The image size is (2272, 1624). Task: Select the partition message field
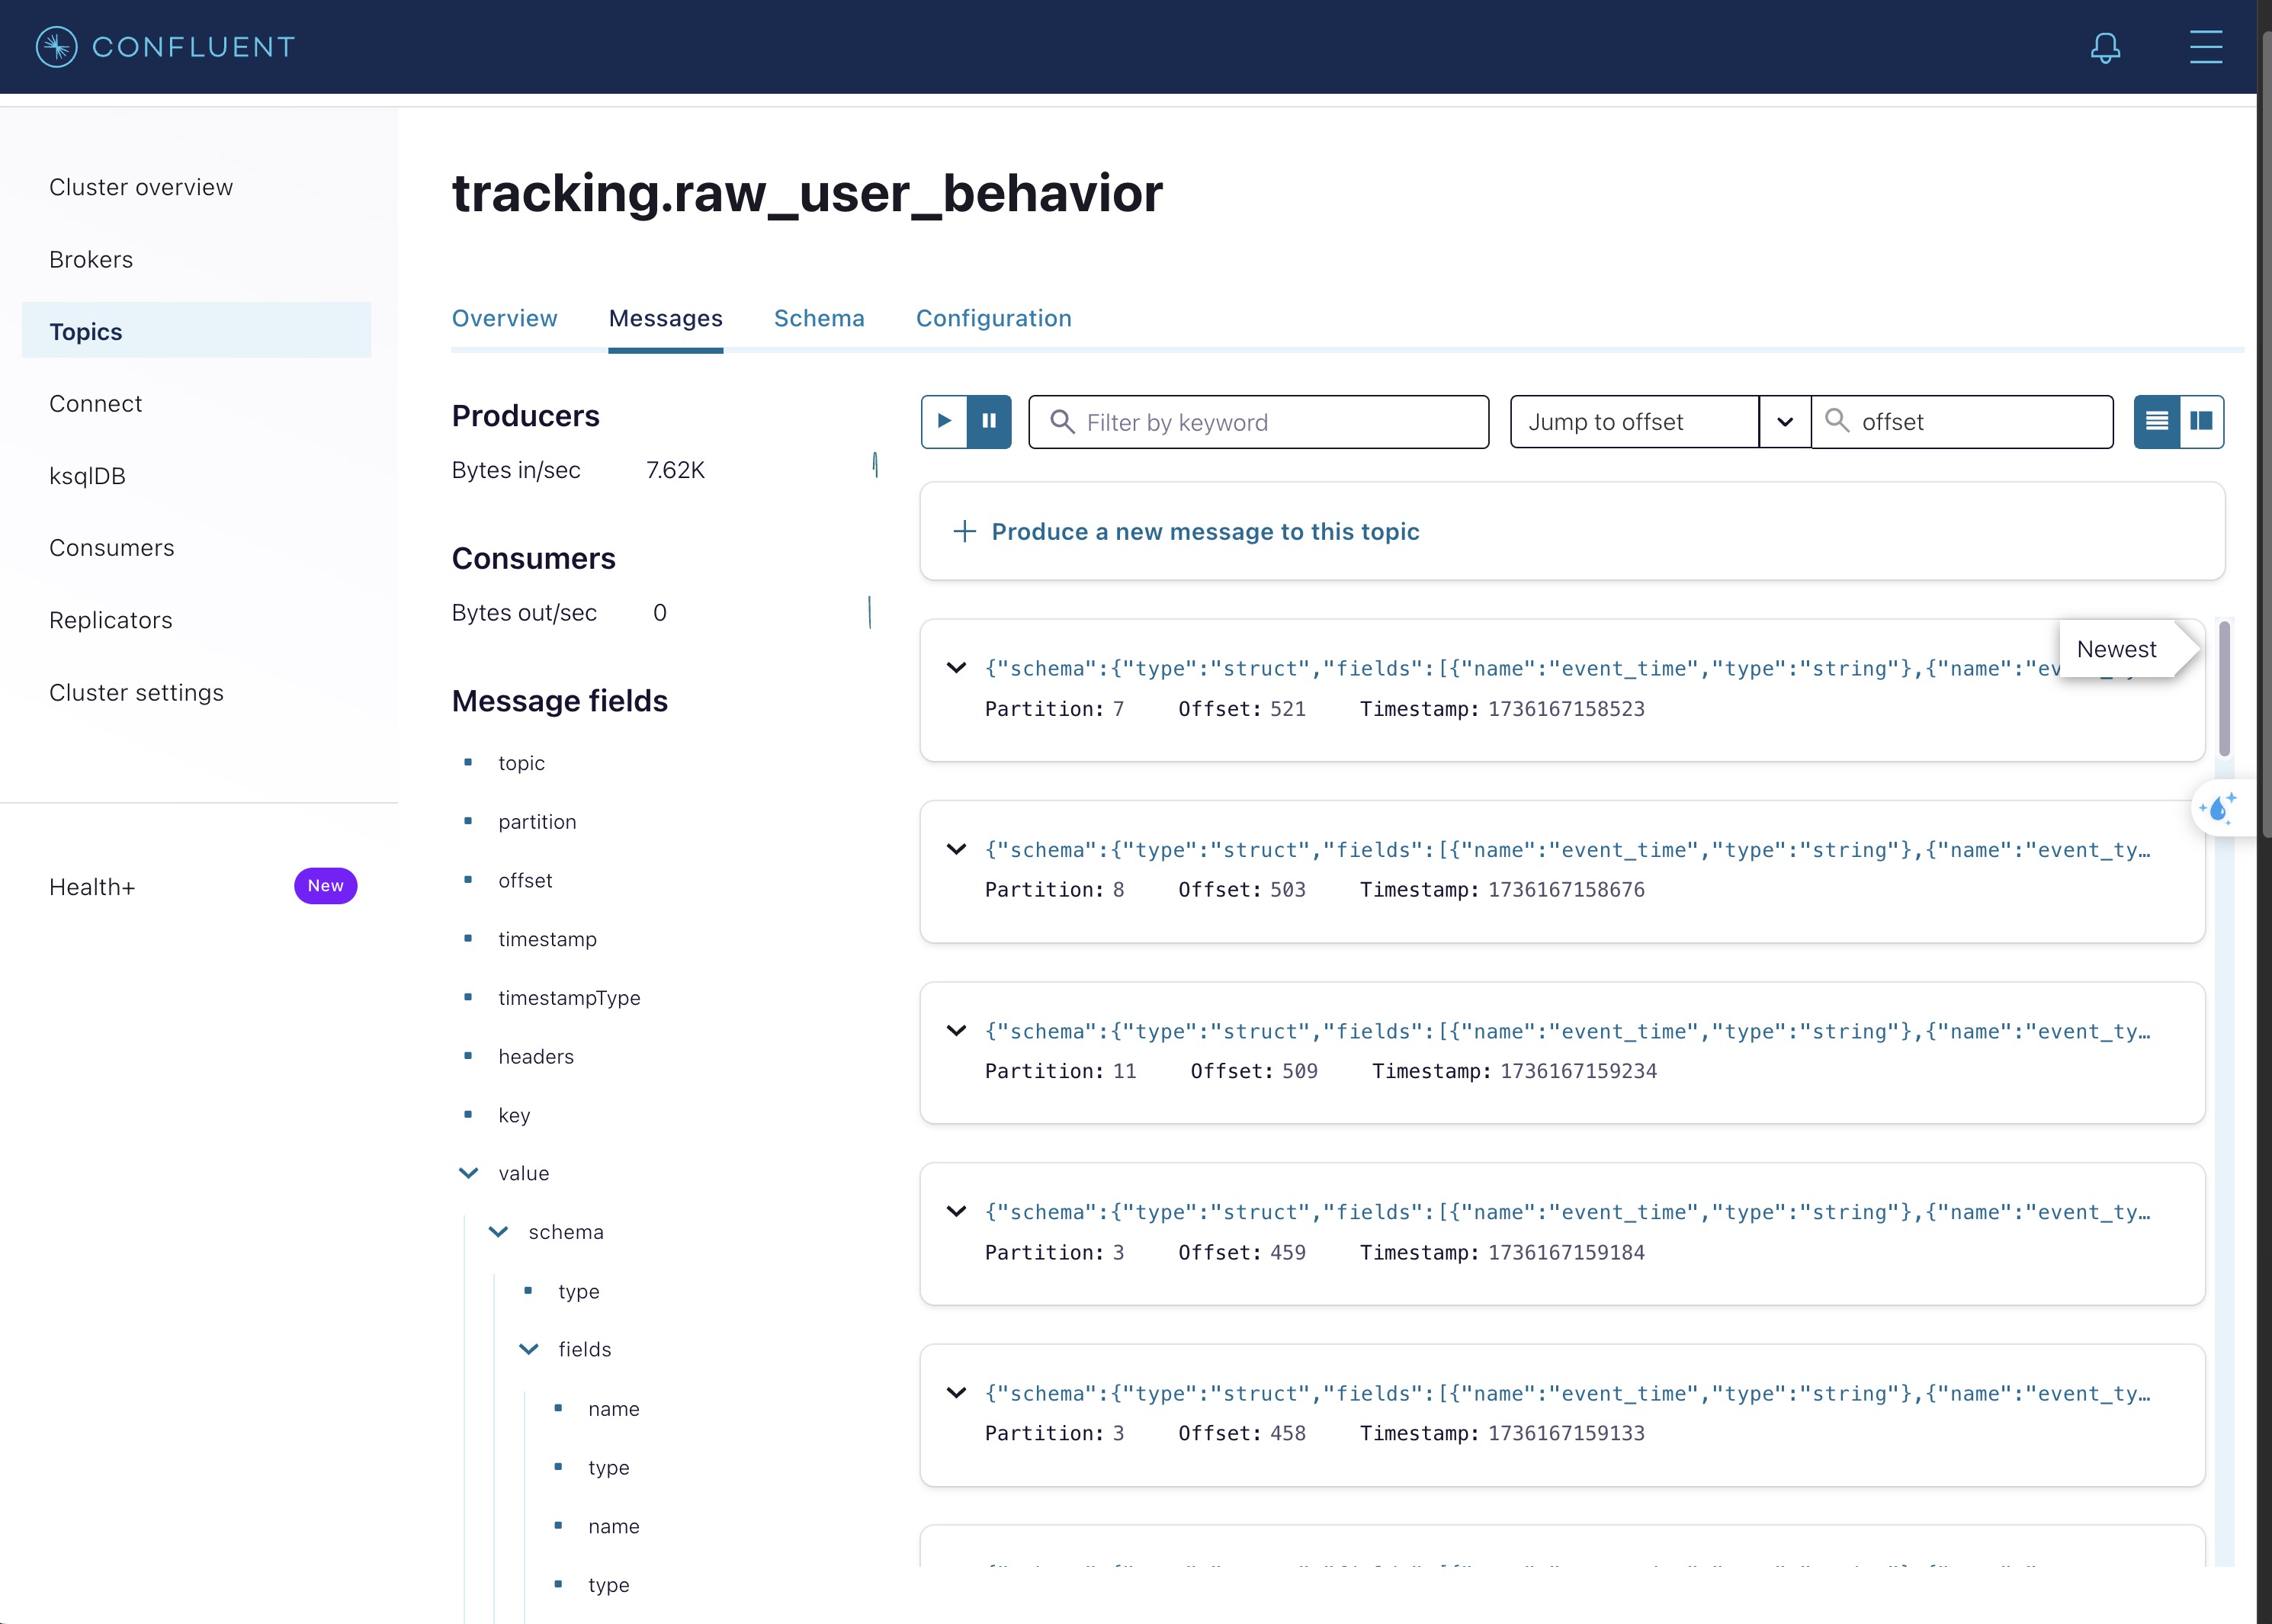pyautogui.click(x=537, y=822)
